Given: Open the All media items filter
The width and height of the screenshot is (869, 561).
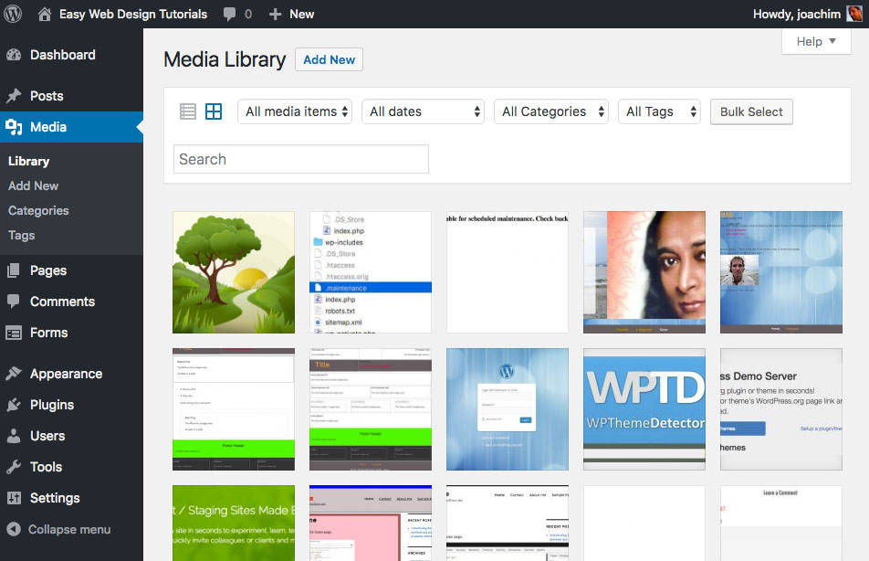Looking at the screenshot, I should 294,111.
